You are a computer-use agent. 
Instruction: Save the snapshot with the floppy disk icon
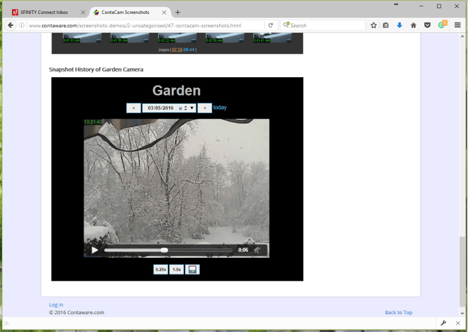(x=193, y=269)
